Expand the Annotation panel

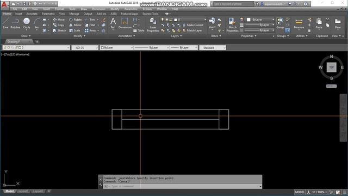[127, 36]
